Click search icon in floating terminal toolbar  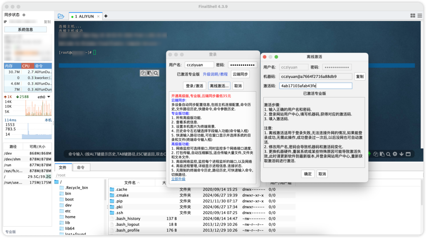[156, 73]
